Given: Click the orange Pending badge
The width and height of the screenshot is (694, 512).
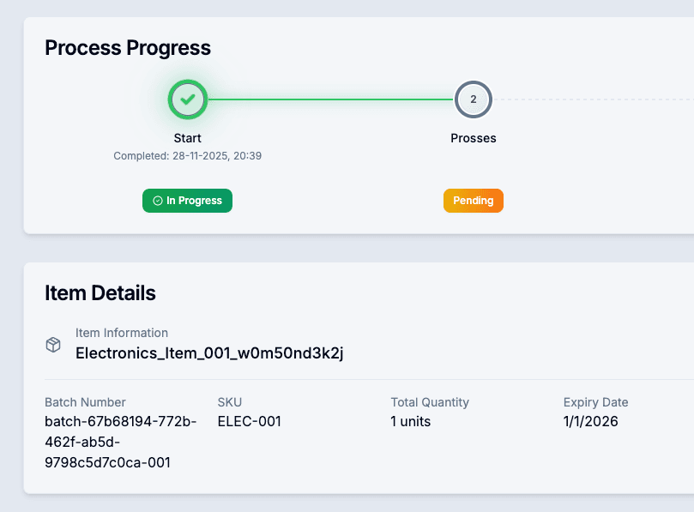Looking at the screenshot, I should [x=473, y=201].
